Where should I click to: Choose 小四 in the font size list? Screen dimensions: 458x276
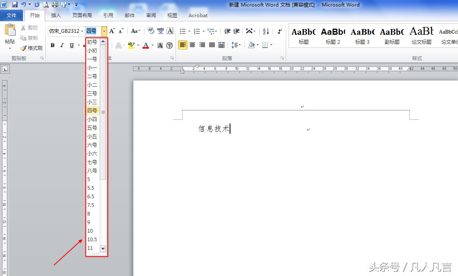click(93, 119)
